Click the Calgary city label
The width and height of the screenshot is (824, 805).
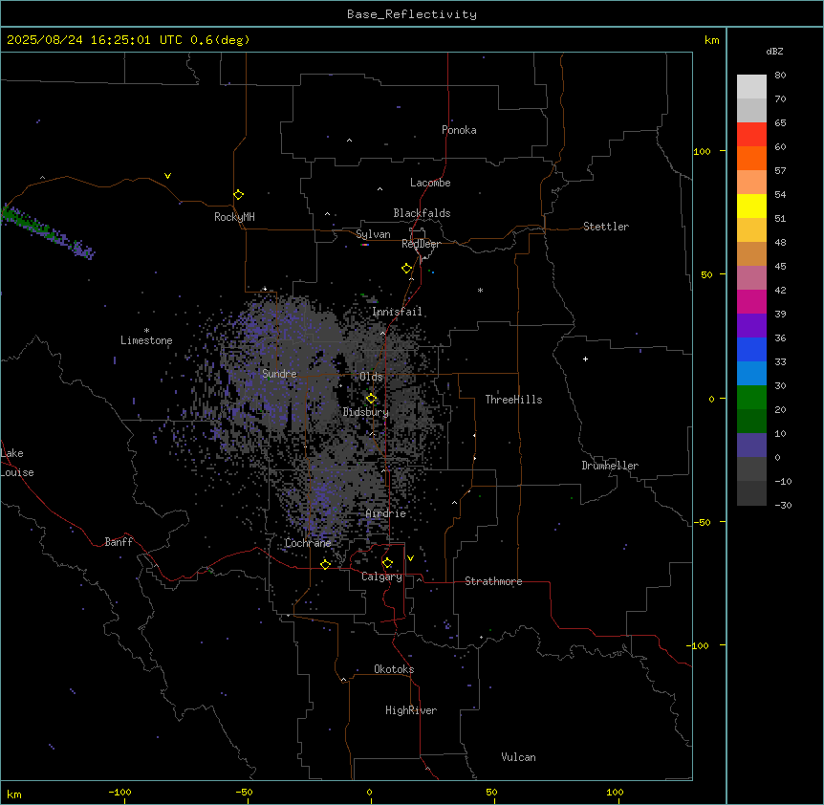(x=382, y=577)
